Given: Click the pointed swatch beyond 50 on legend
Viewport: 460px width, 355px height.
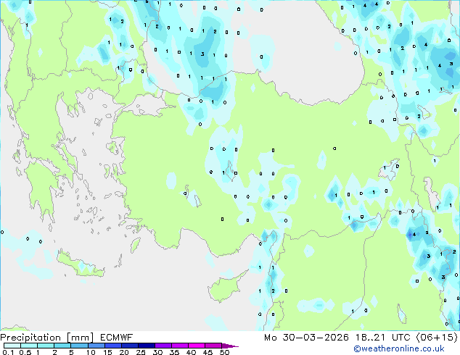Looking at the screenshot, I should pos(230,346).
